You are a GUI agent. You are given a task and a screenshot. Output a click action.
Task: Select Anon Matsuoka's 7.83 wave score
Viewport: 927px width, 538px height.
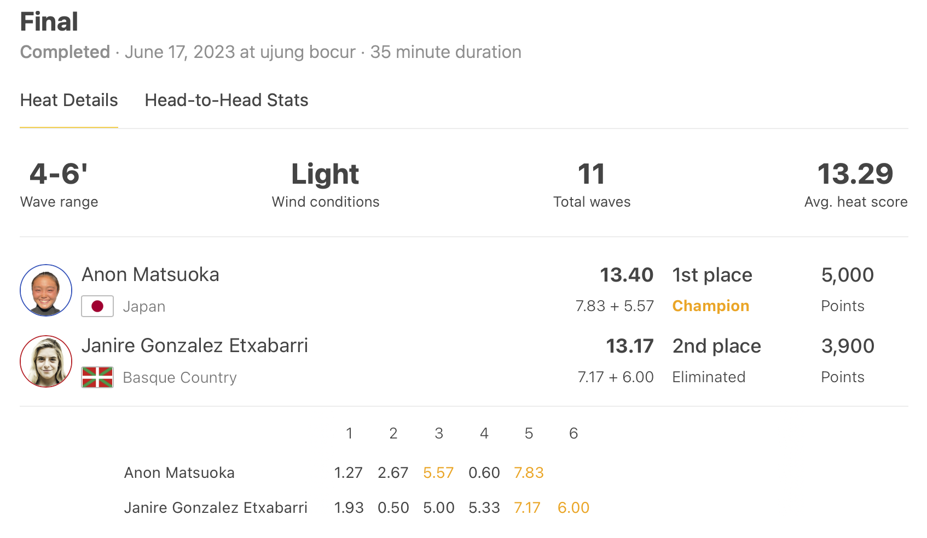pos(529,472)
